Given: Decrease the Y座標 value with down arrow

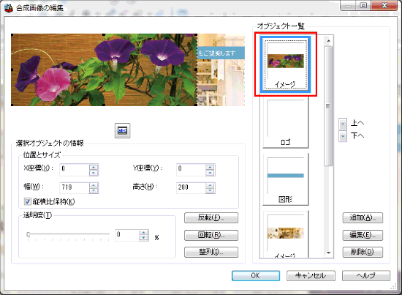Looking at the screenshot, I should (x=210, y=173).
